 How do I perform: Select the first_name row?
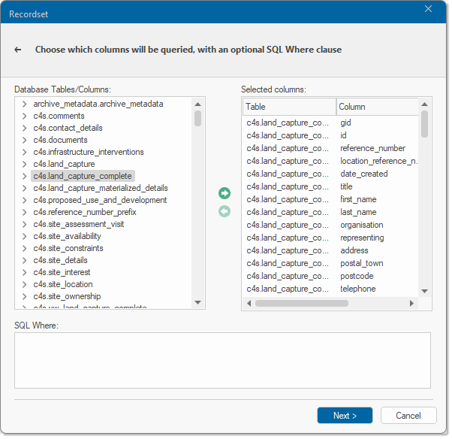(x=330, y=199)
